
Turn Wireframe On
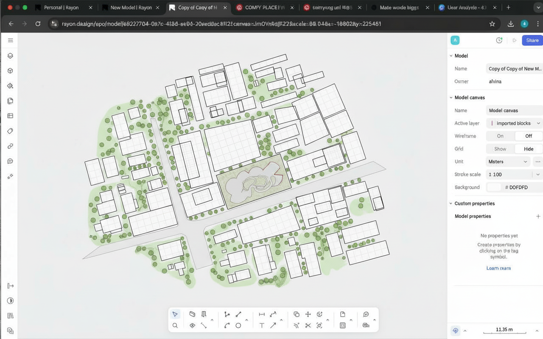(x=500, y=136)
